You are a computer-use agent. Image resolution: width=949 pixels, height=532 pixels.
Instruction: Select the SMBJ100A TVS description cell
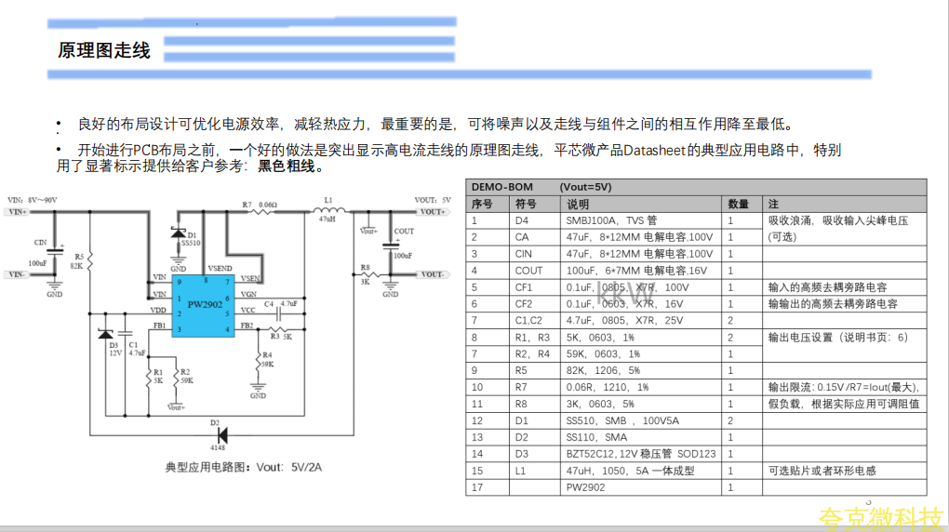pos(611,220)
